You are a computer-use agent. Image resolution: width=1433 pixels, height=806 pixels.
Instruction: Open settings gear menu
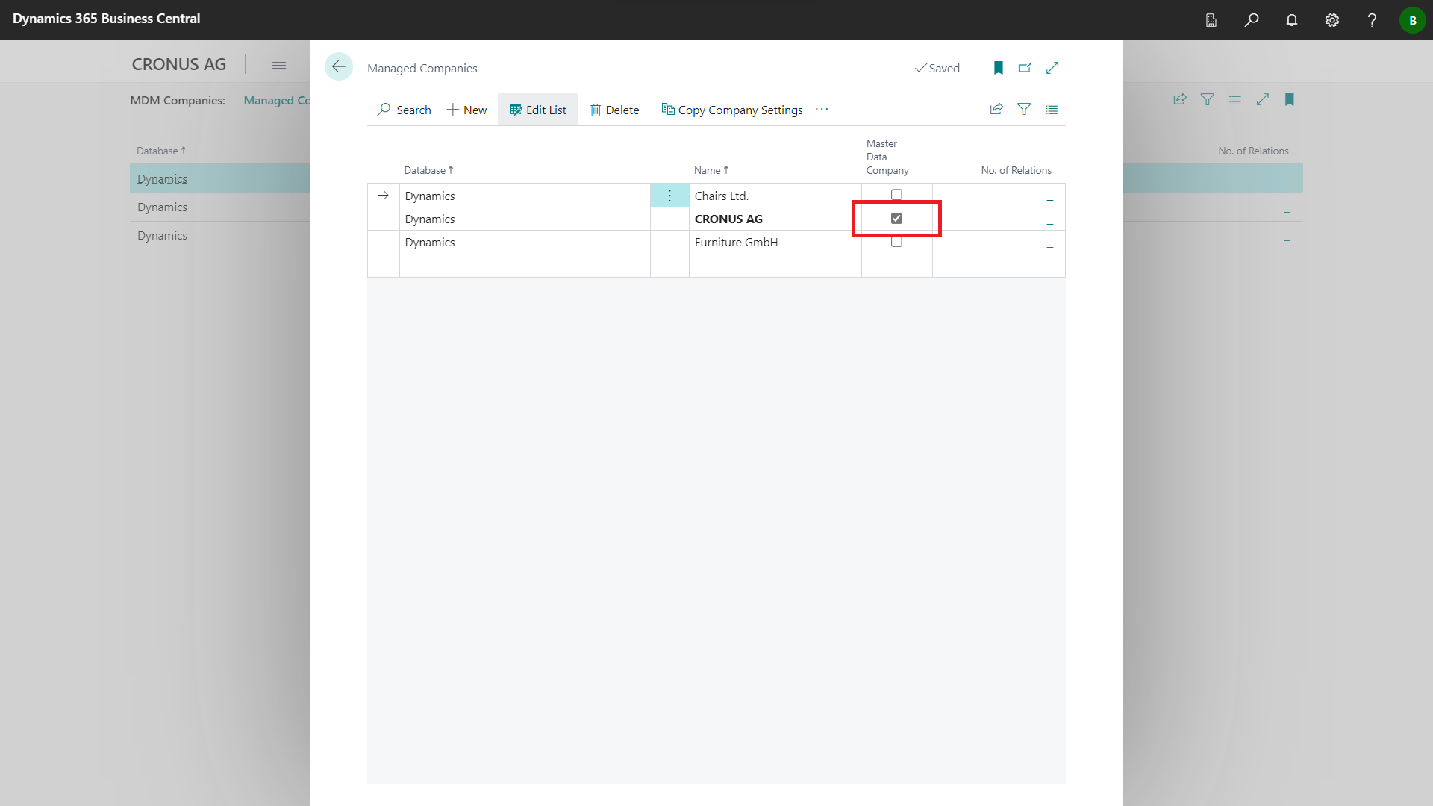(1332, 20)
